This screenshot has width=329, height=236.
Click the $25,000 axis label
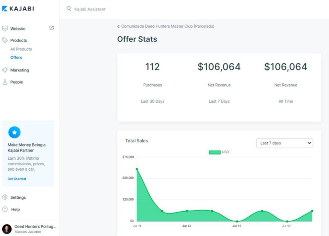(128, 199)
